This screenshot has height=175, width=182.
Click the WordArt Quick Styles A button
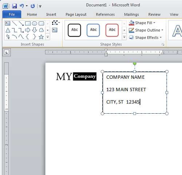[x=177, y=30]
